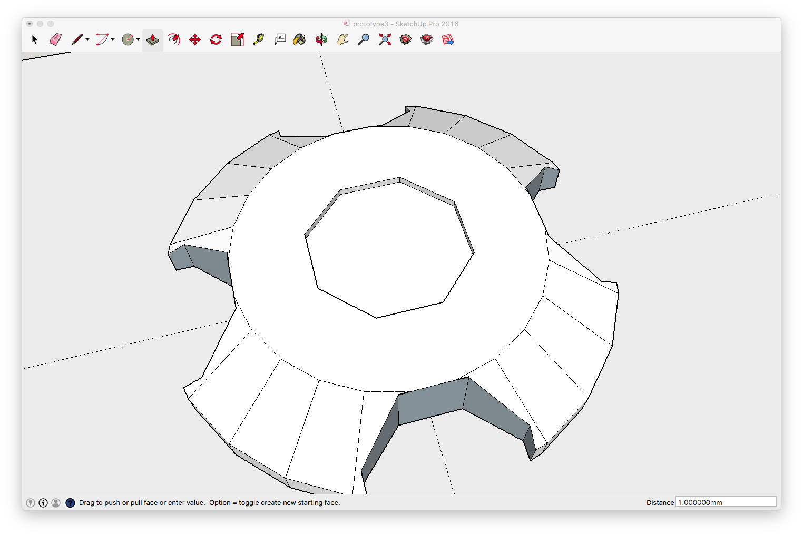Image resolution: width=803 pixels, height=536 pixels.
Task: Choose the Eraser tool
Action: tap(56, 39)
